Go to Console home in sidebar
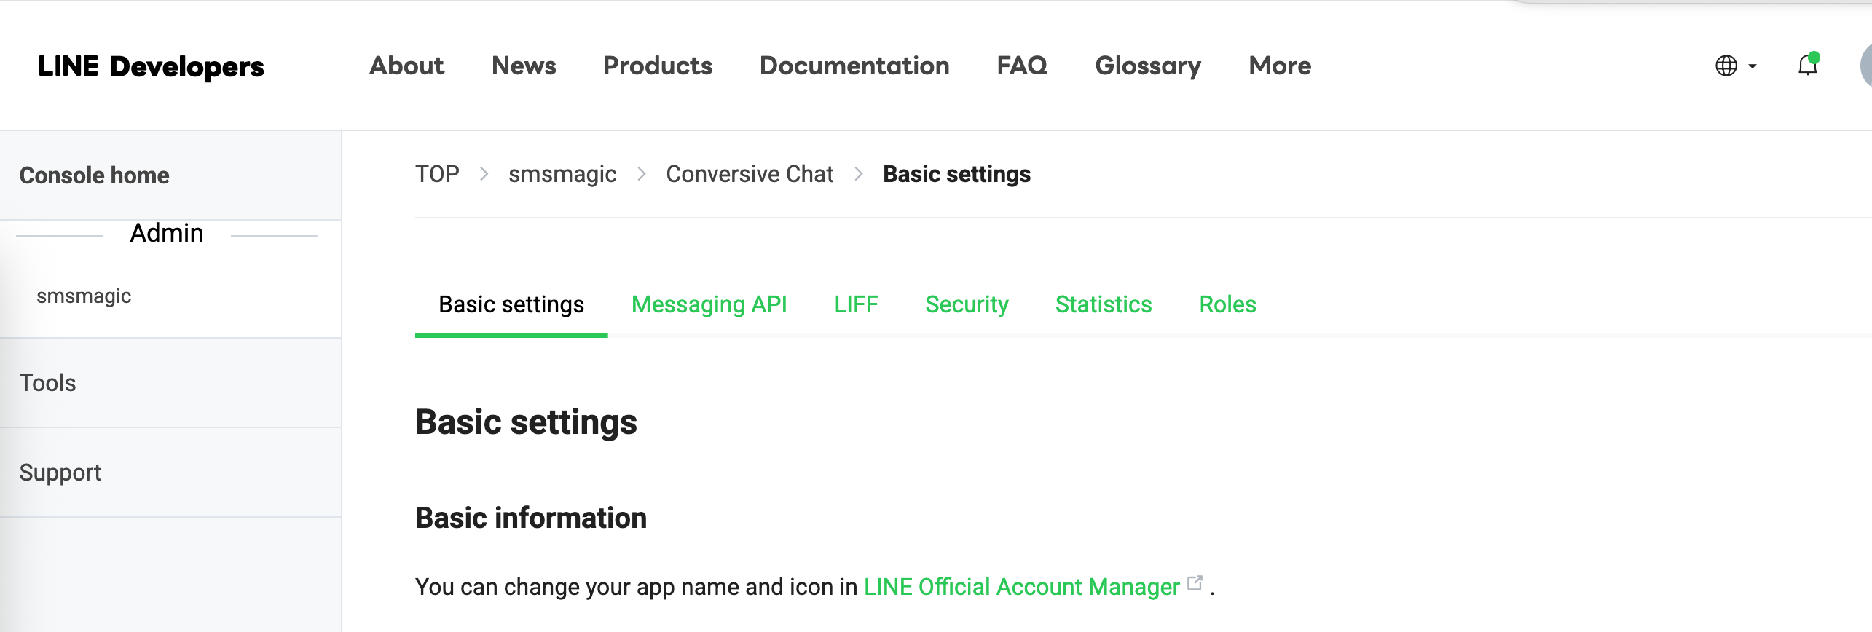This screenshot has height=632, width=1872. [x=170, y=175]
